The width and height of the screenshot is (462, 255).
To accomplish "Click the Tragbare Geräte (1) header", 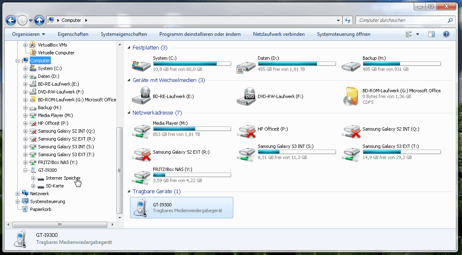I will pos(157,192).
